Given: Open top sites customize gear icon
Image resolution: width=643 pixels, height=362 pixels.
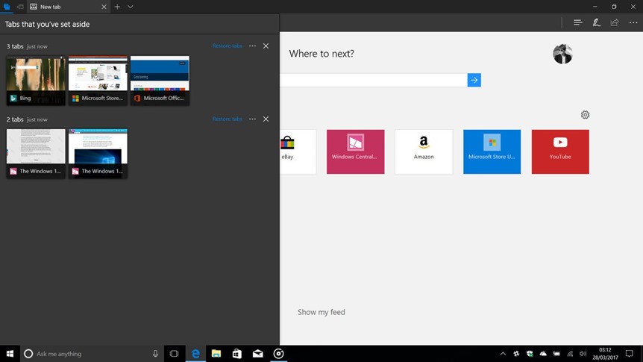Looking at the screenshot, I should [585, 115].
